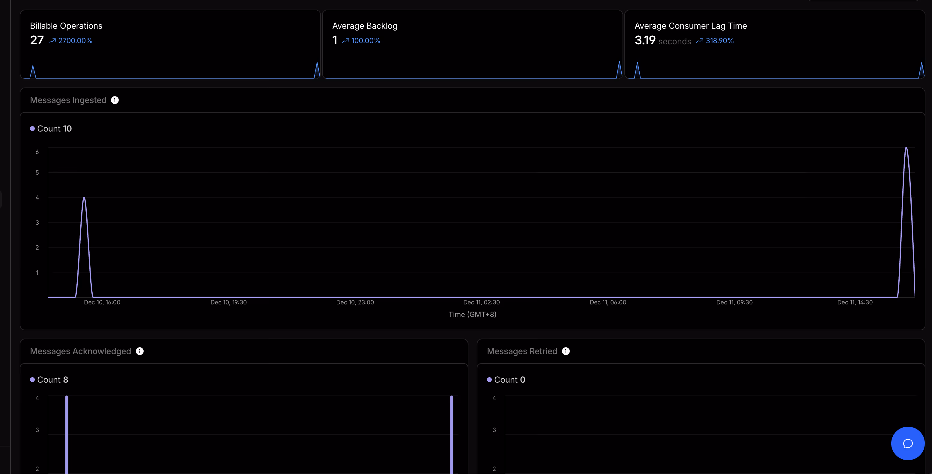Image resolution: width=932 pixels, height=474 pixels.
Task: Click the trend arrow next to 100.00%
Action: click(x=345, y=41)
